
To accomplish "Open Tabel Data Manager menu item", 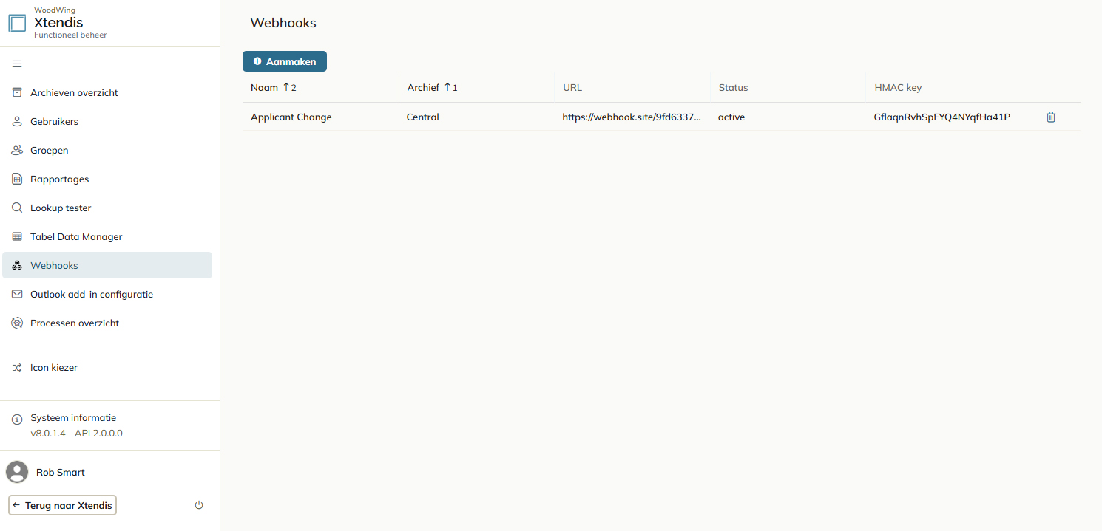I will (x=107, y=236).
